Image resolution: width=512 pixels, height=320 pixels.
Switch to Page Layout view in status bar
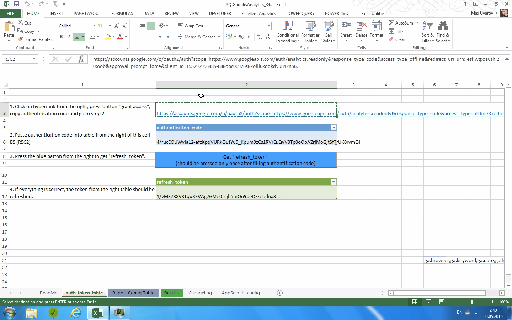[428, 302]
